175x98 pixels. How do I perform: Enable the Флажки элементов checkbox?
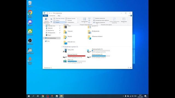point(94,18)
